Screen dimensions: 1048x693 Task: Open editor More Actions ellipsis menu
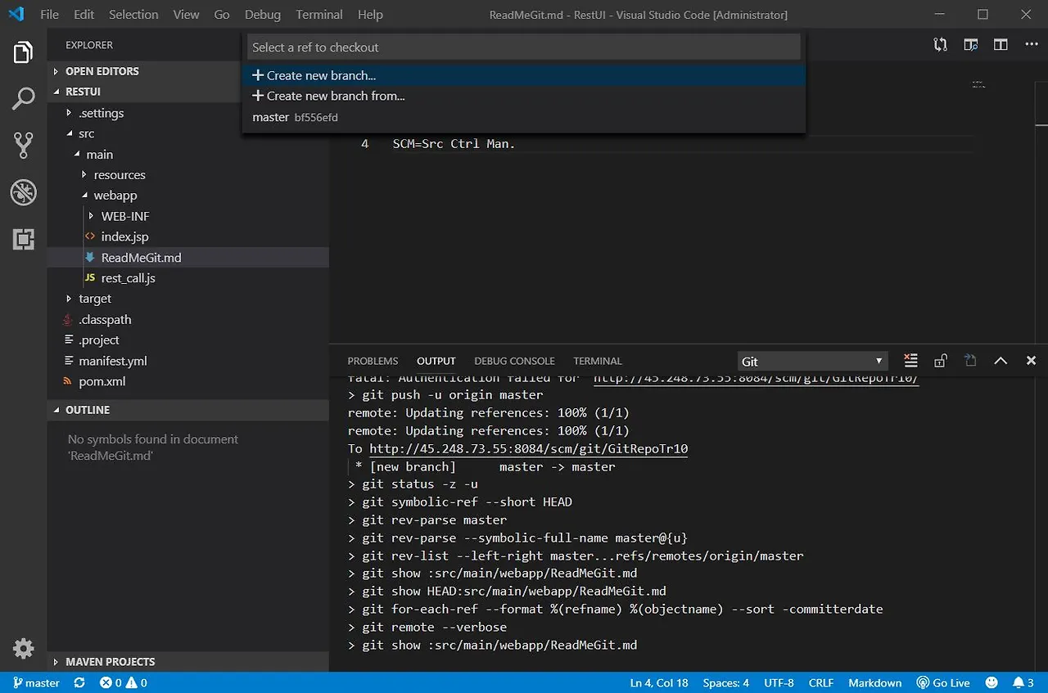coord(1031,45)
